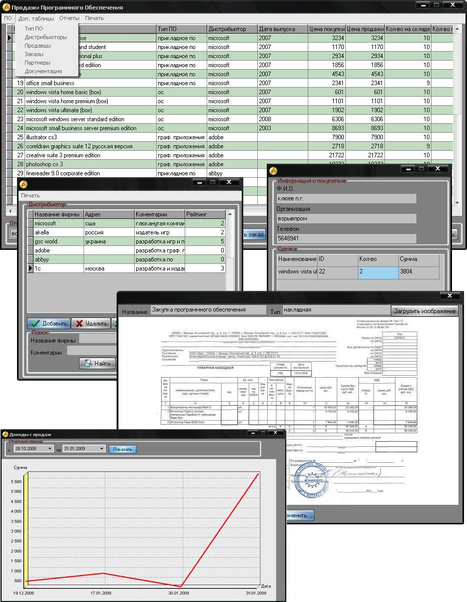
Task: Click the Адрес column header
Action: pos(109,214)
